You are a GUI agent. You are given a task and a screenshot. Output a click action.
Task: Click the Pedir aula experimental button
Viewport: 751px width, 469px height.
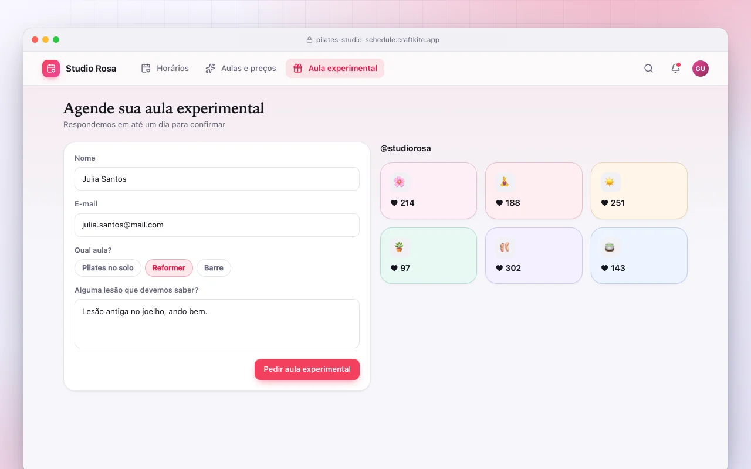tap(307, 369)
